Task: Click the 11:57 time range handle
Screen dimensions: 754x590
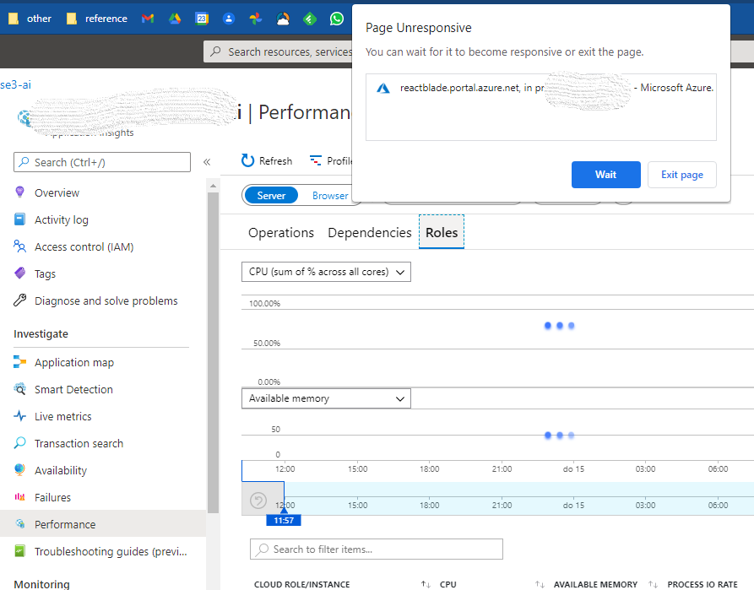Action: click(284, 520)
